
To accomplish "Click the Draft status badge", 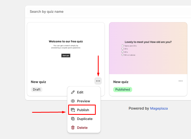I will [x=37, y=90].
